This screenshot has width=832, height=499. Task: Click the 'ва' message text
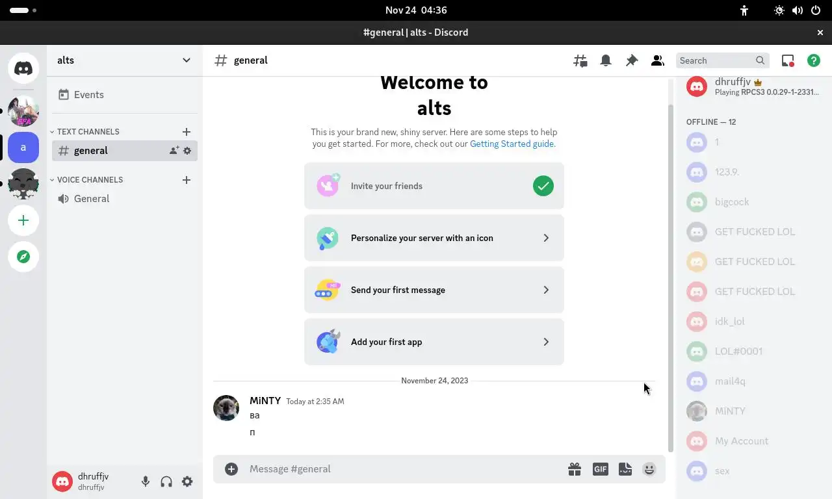point(255,416)
